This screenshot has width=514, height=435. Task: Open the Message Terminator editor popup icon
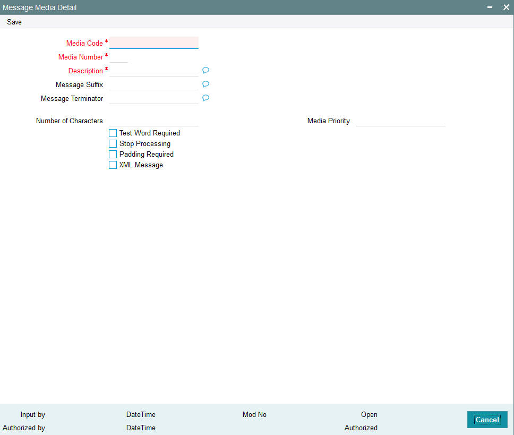[x=205, y=98]
